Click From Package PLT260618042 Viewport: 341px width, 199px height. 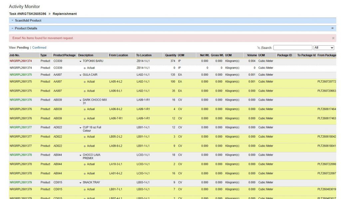pyautogui.click(x=327, y=137)
